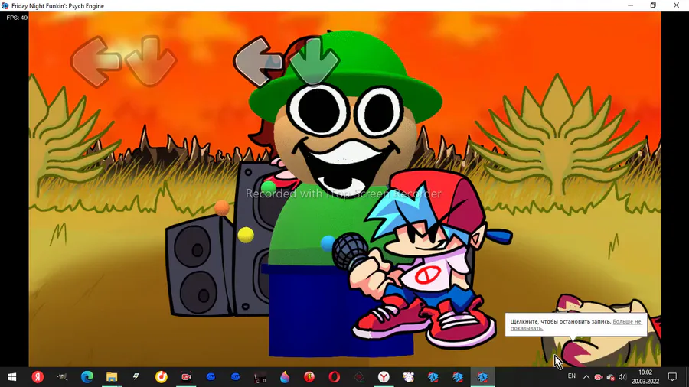Open the cloud sync icon with the error badge
689x387 pixels.
click(610, 377)
